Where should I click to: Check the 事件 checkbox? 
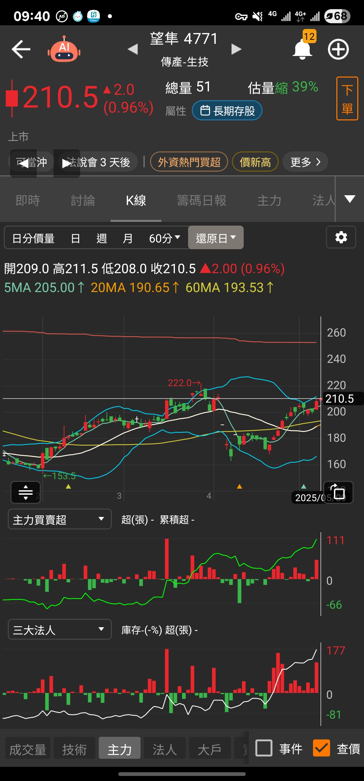pyautogui.click(x=264, y=748)
